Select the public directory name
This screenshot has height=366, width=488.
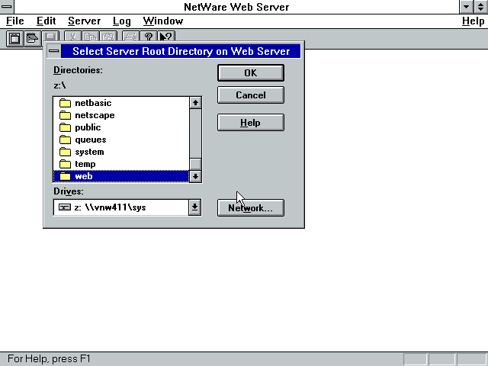[88, 127]
